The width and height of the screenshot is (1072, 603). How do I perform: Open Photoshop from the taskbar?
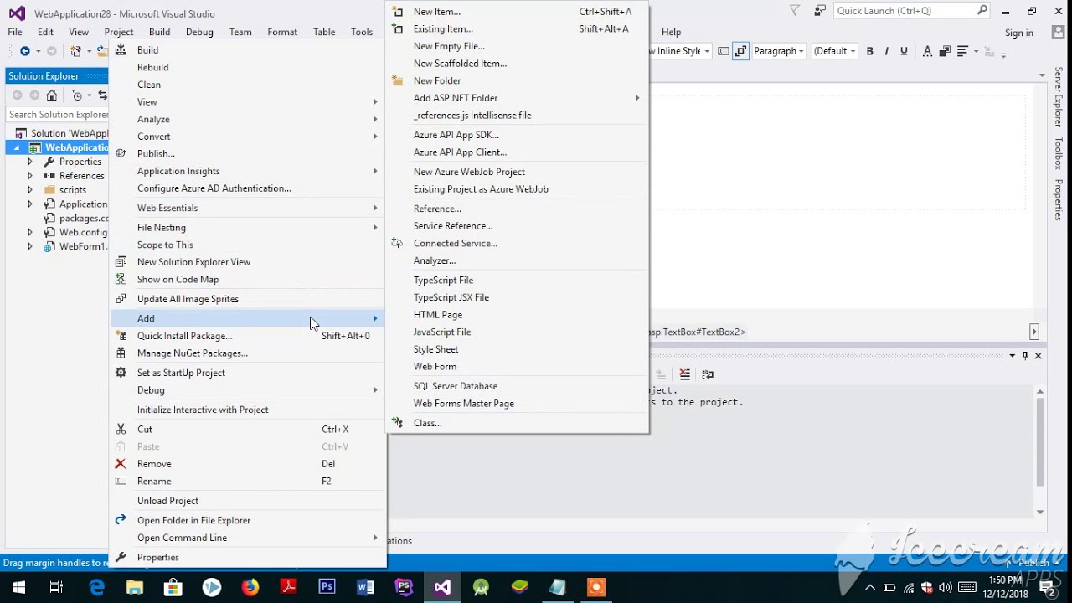[327, 587]
